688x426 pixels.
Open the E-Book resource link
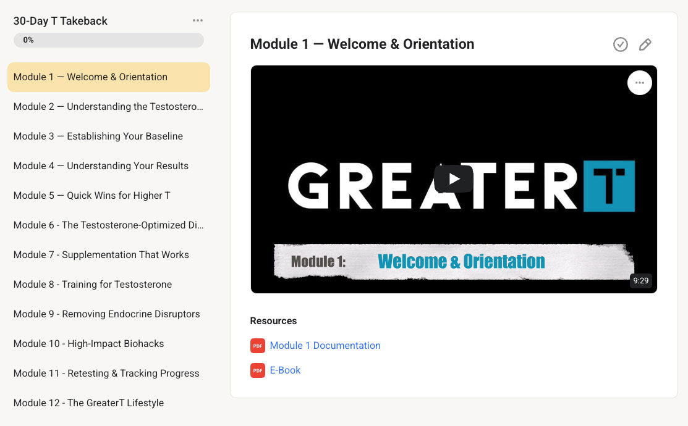coord(285,370)
